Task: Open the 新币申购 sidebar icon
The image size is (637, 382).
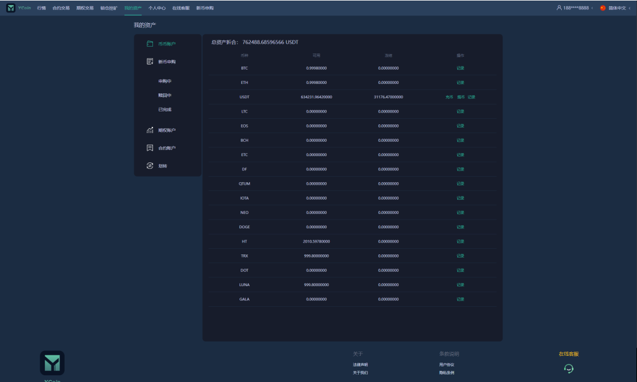Action: (150, 62)
